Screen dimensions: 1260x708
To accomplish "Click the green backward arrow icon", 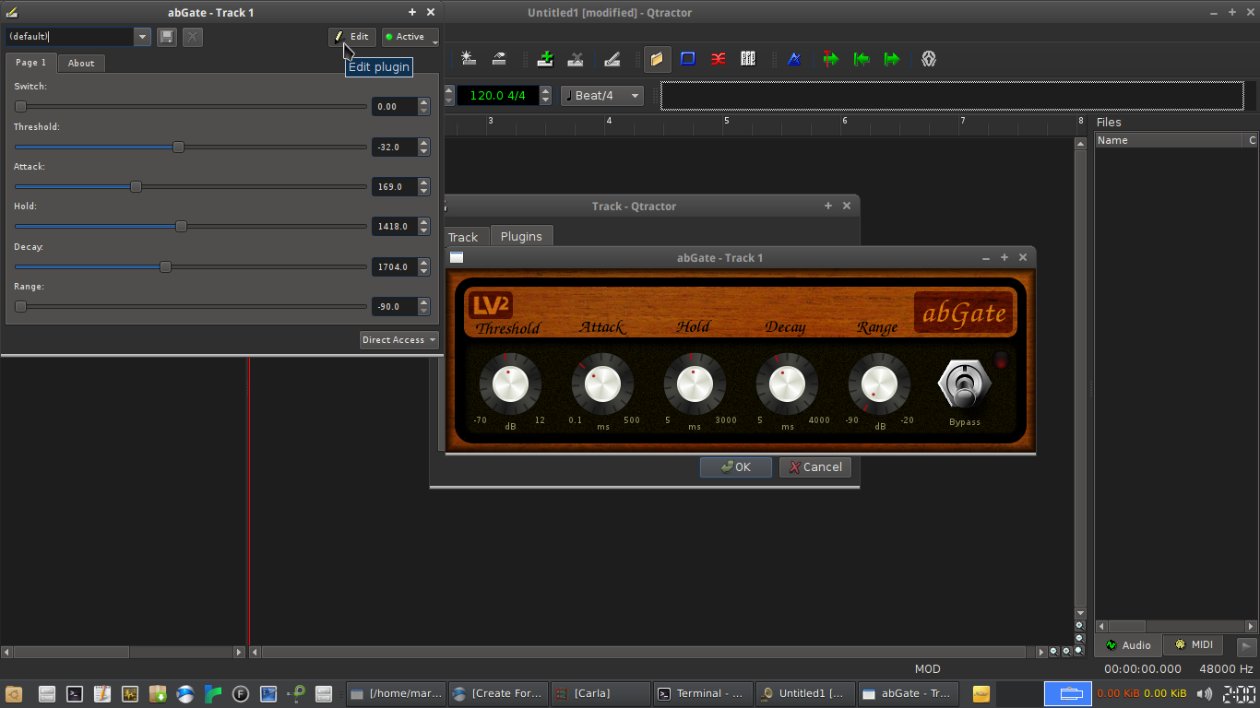I will click(x=862, y=59).
